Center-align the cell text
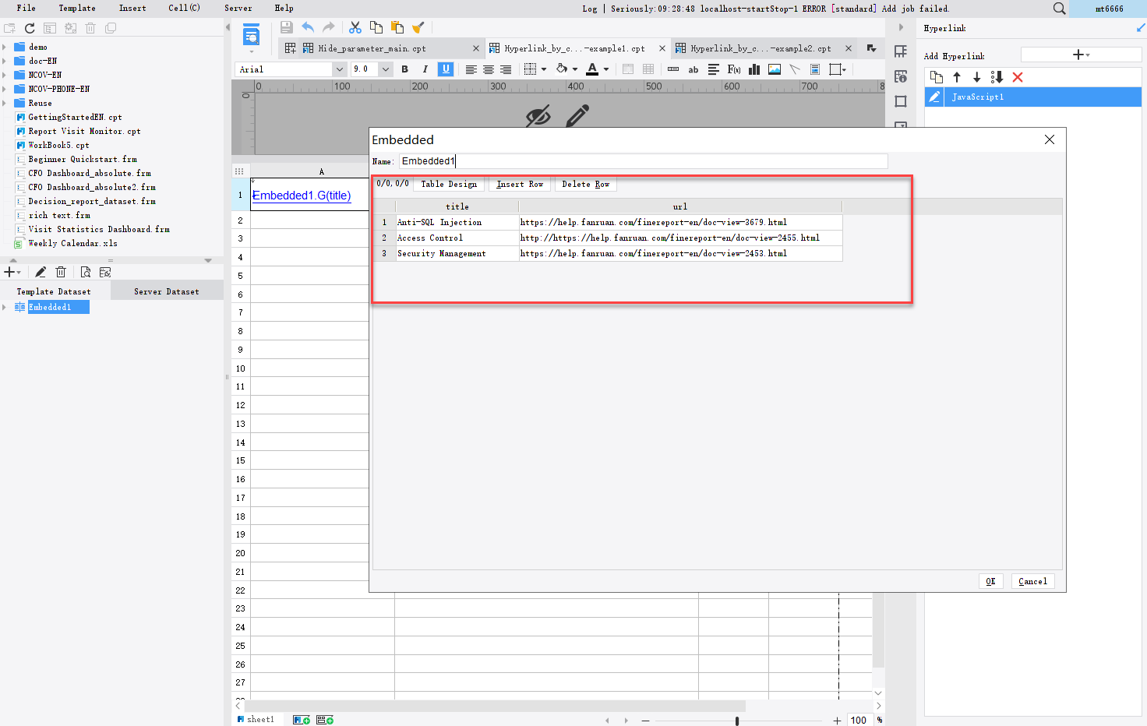This screenshot has height=726, width=1147. pos(489,69)
